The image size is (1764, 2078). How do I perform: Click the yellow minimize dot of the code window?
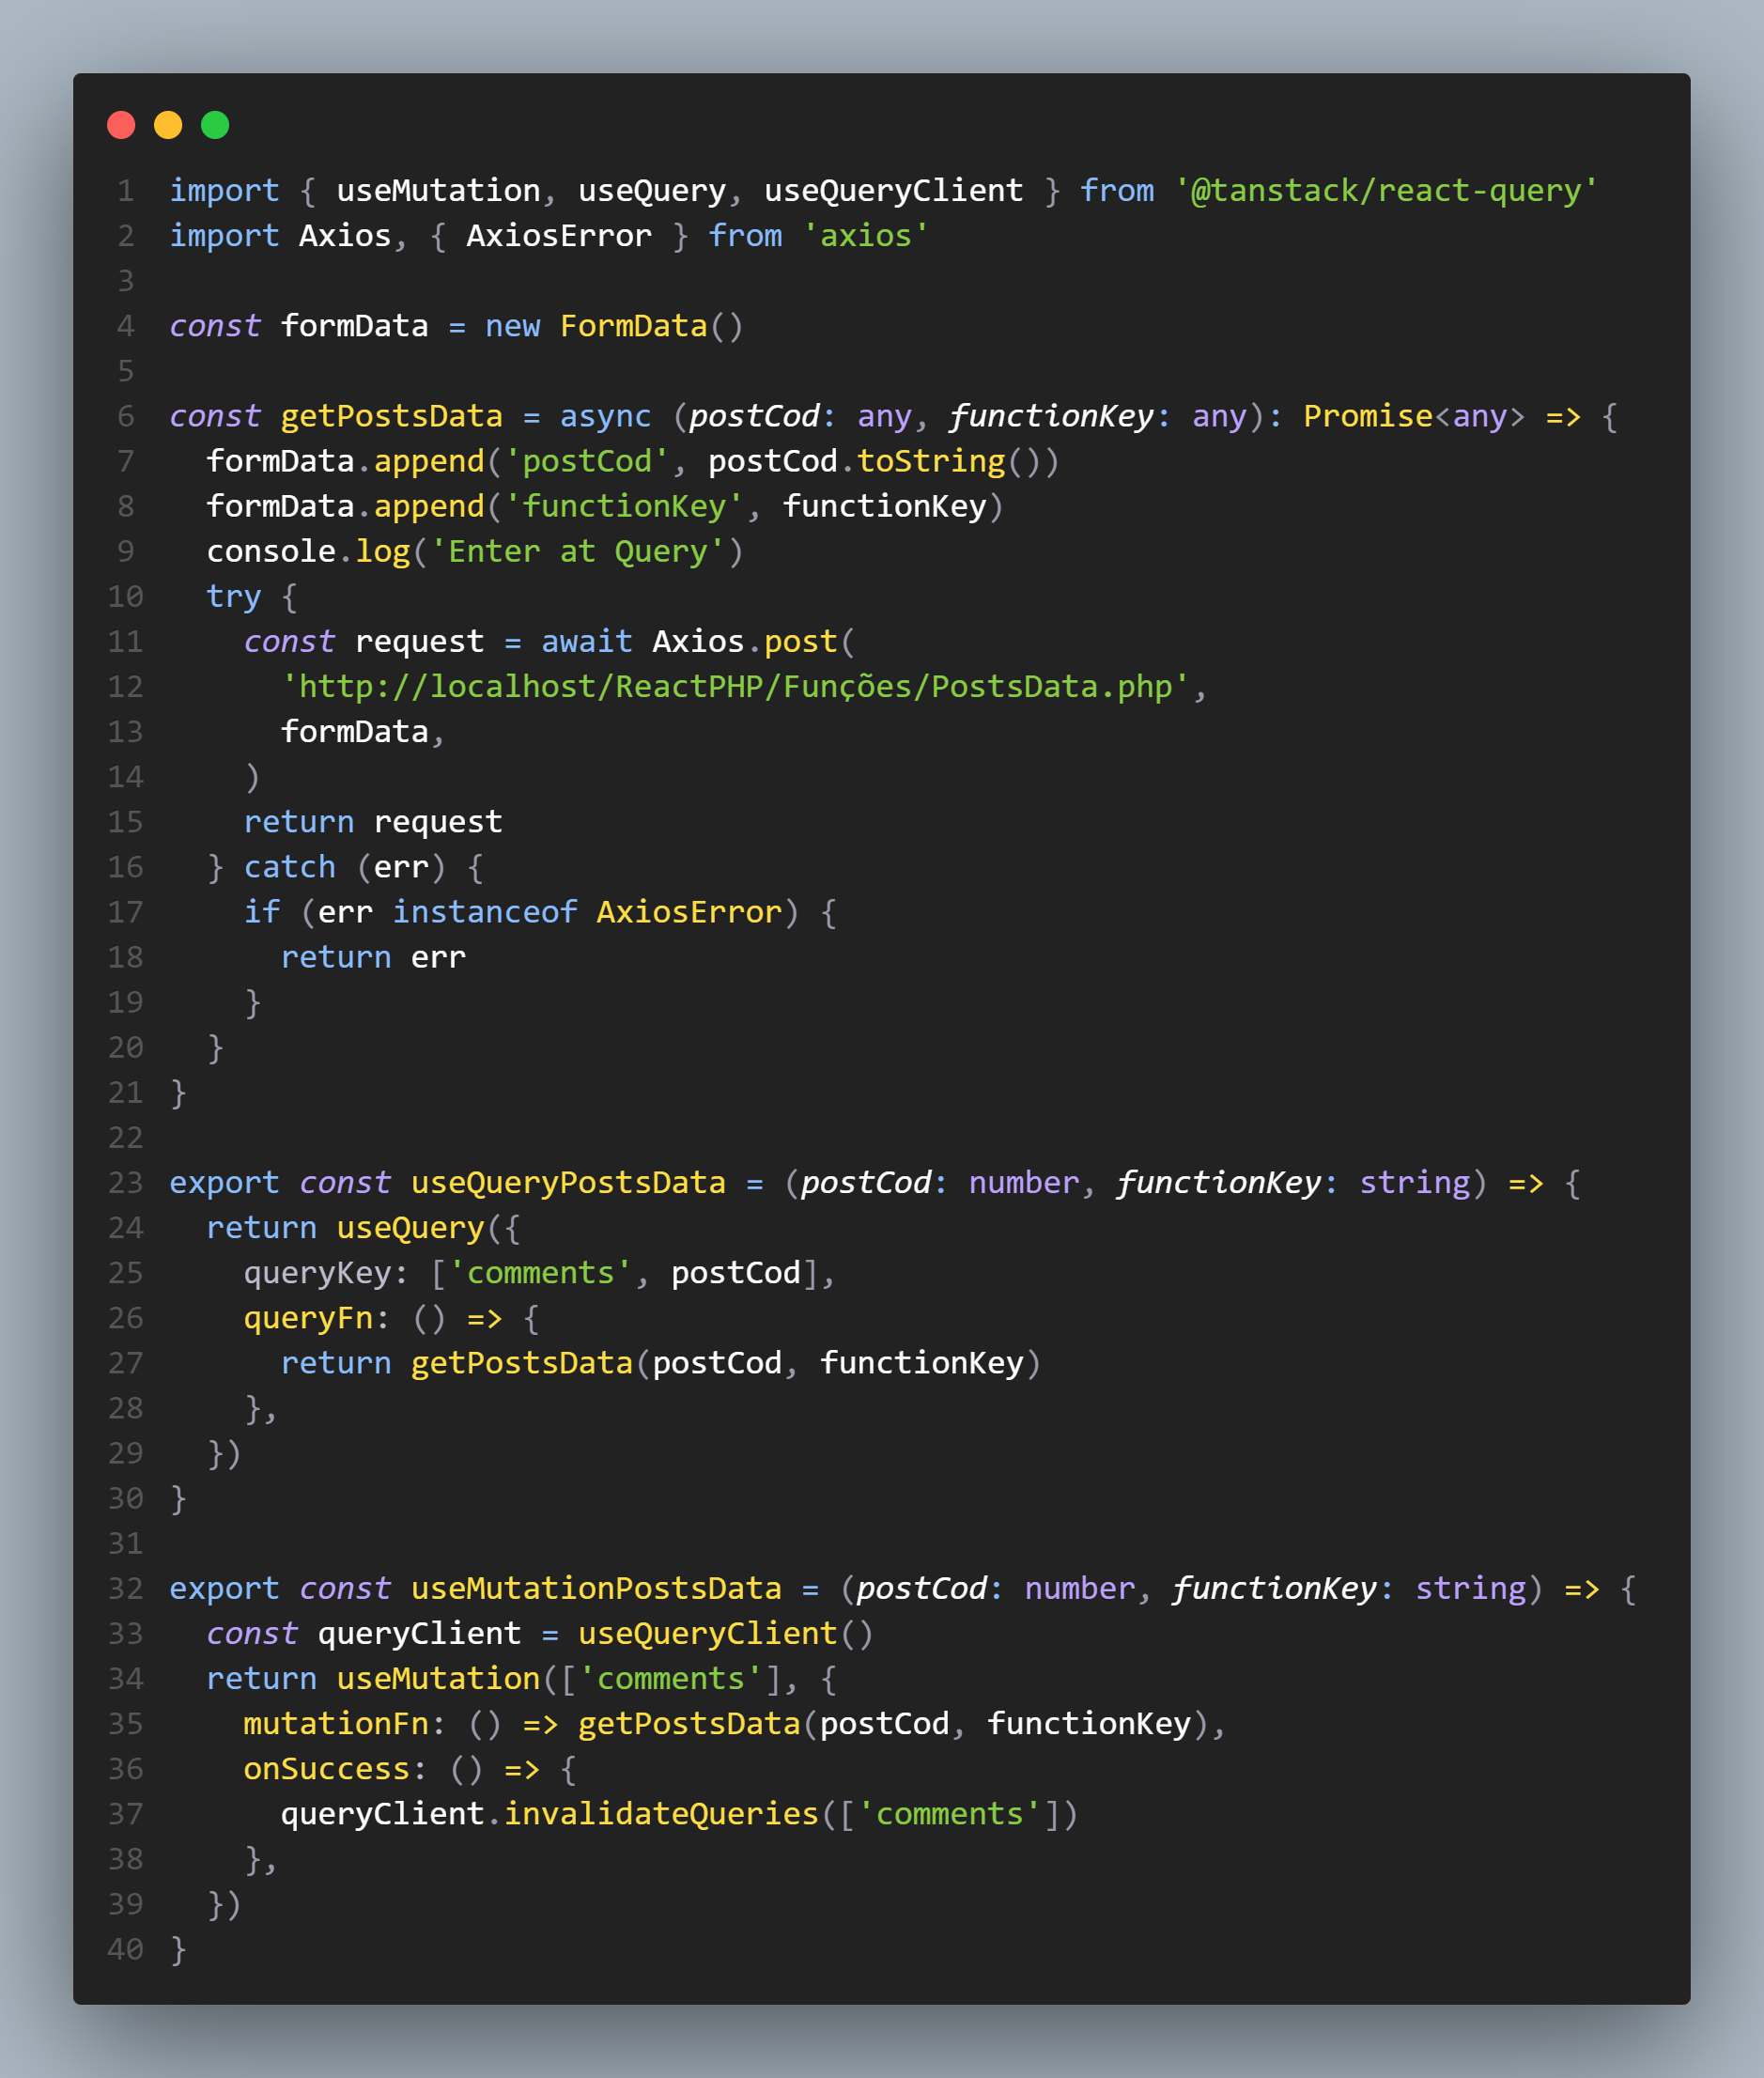pos(168,125)
